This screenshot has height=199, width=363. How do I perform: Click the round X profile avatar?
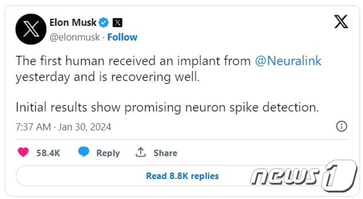pyautogui.click(x=31, y=29)
